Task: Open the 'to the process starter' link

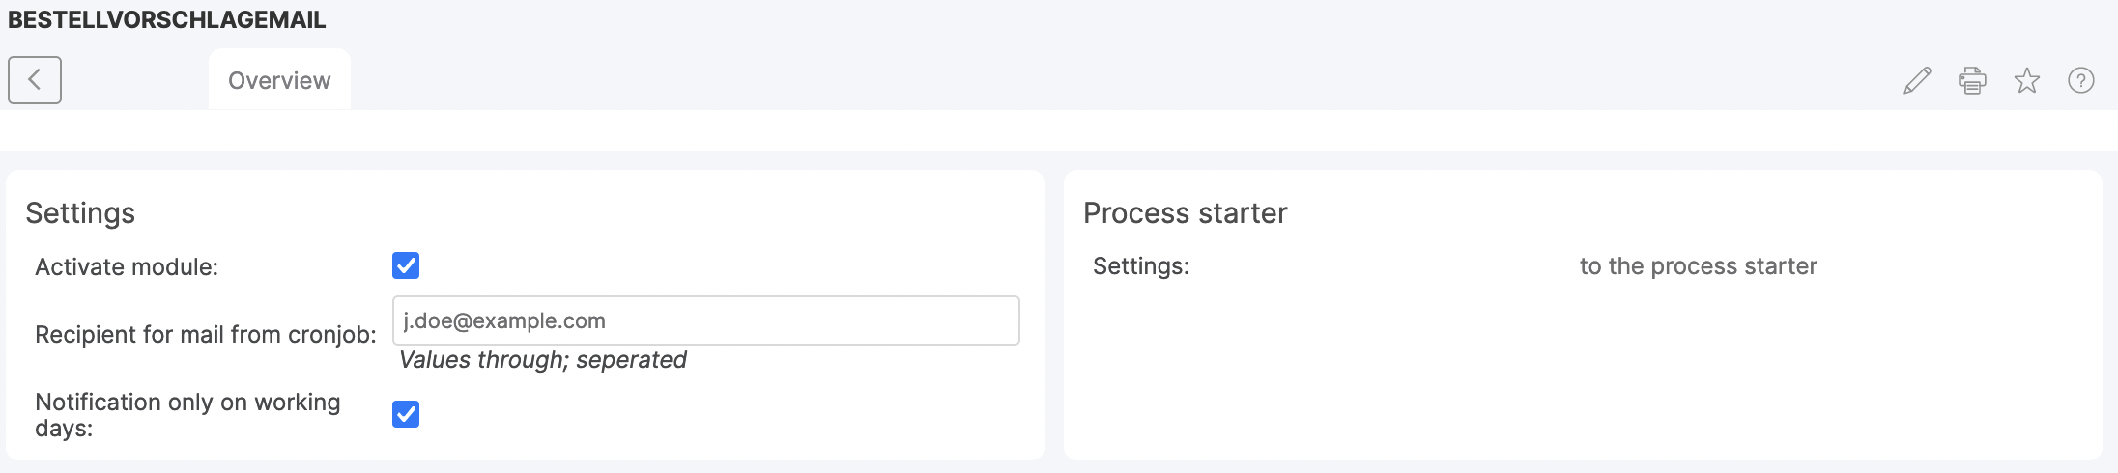Action: pos(1698,266)
